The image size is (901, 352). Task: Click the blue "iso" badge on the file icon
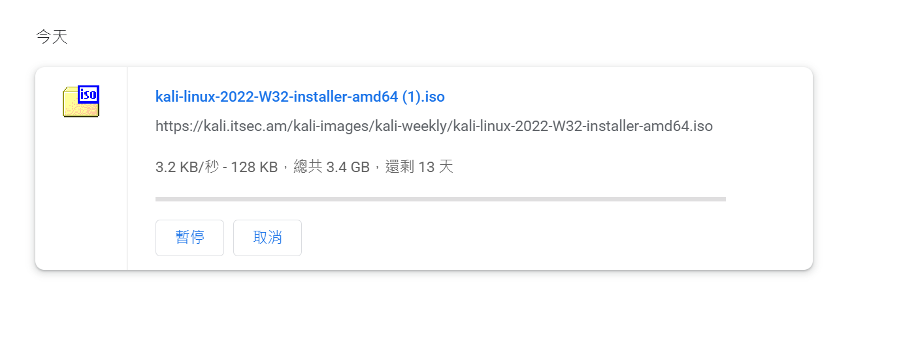(88, 94)
